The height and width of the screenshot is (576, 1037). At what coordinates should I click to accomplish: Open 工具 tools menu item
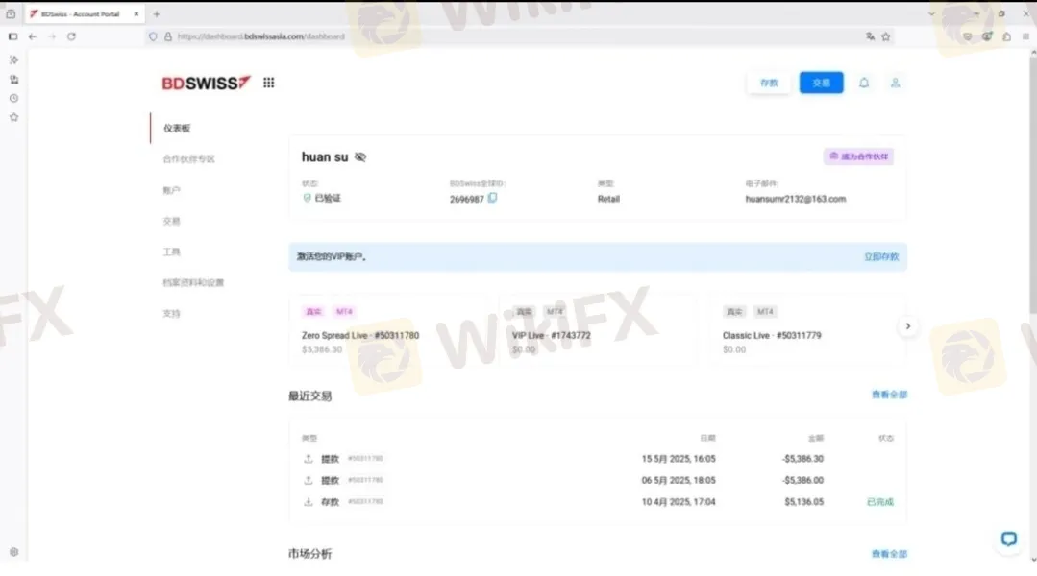[x=171, y=252]
